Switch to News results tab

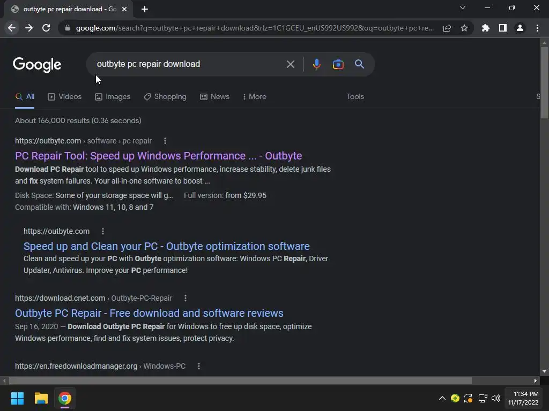(x=214, y=97)
